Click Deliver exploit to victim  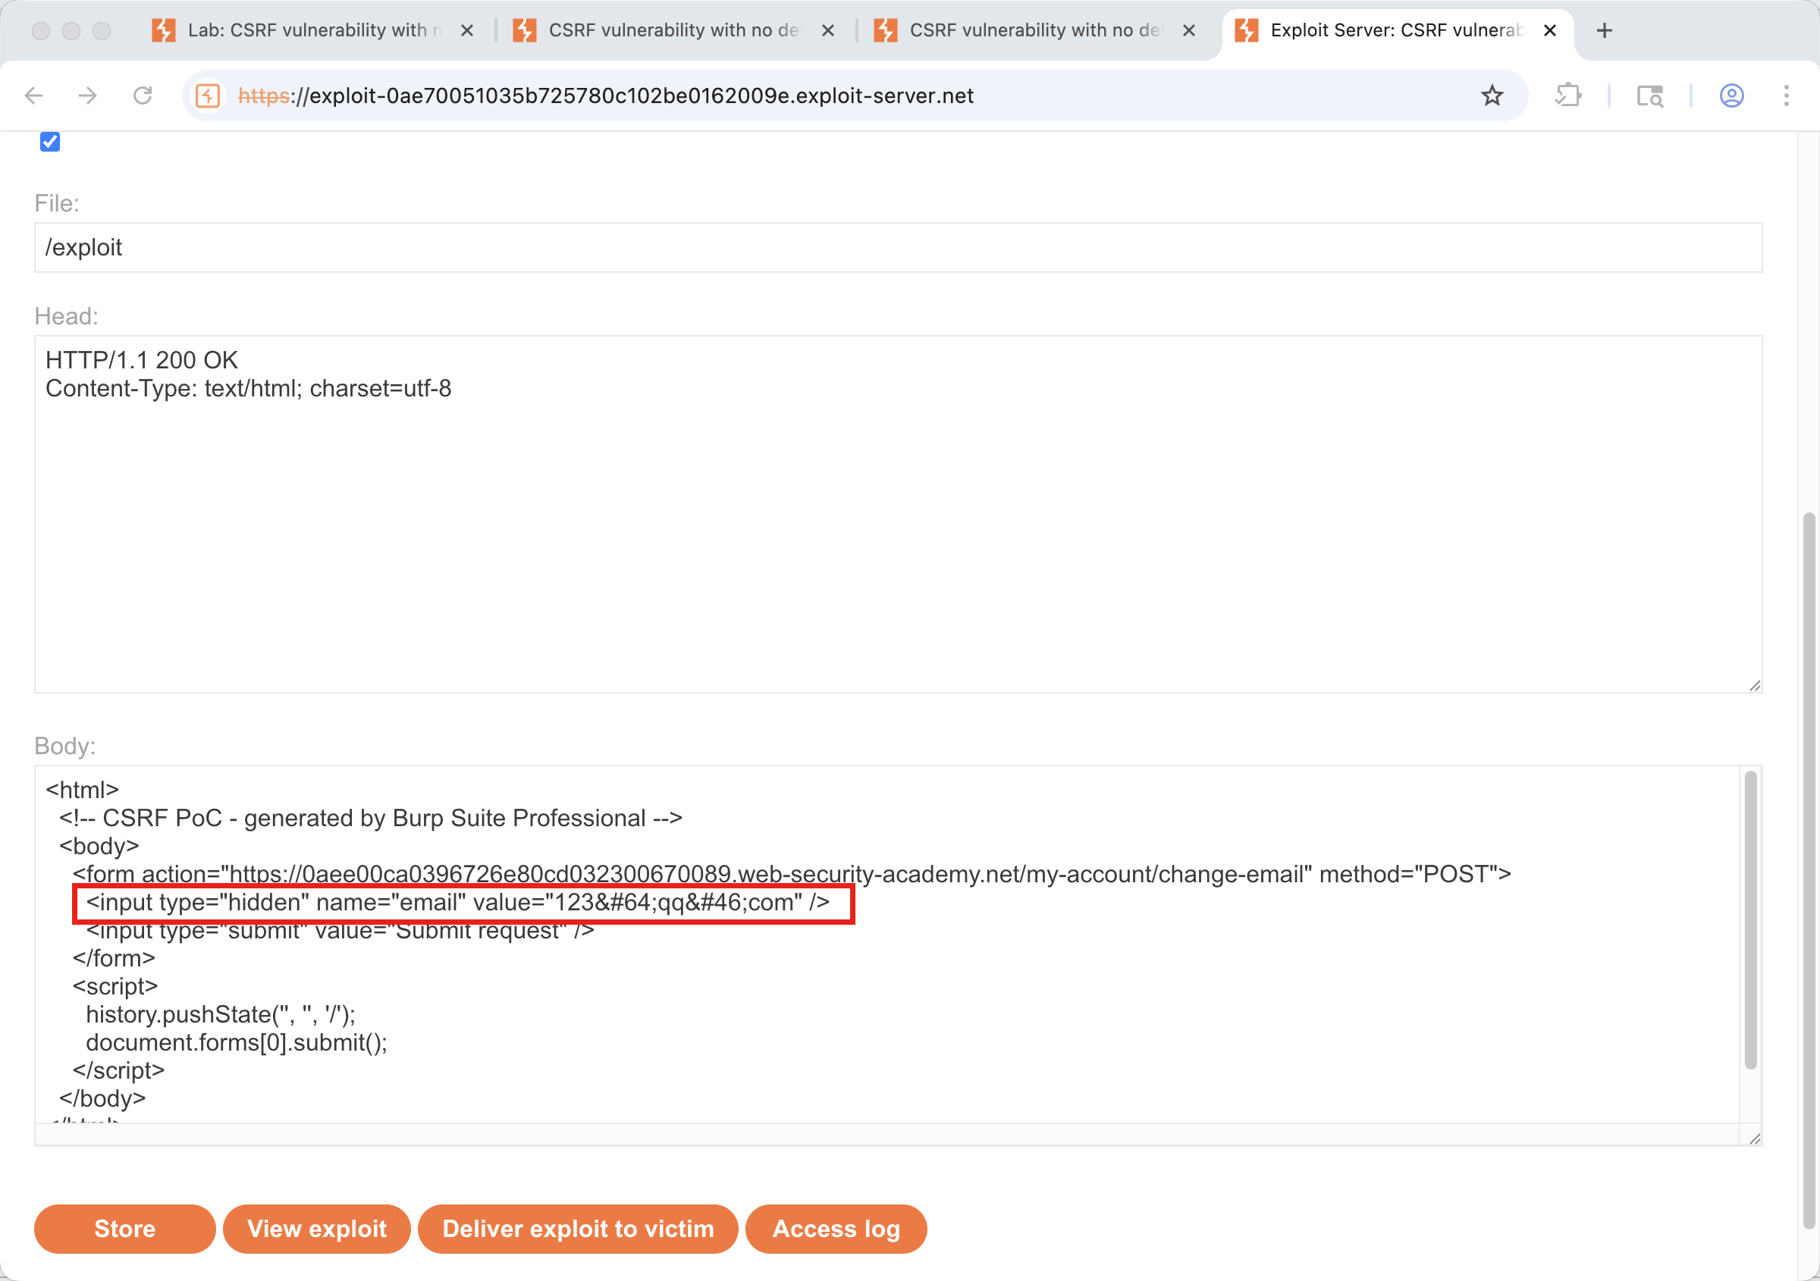pos(578,1229)
